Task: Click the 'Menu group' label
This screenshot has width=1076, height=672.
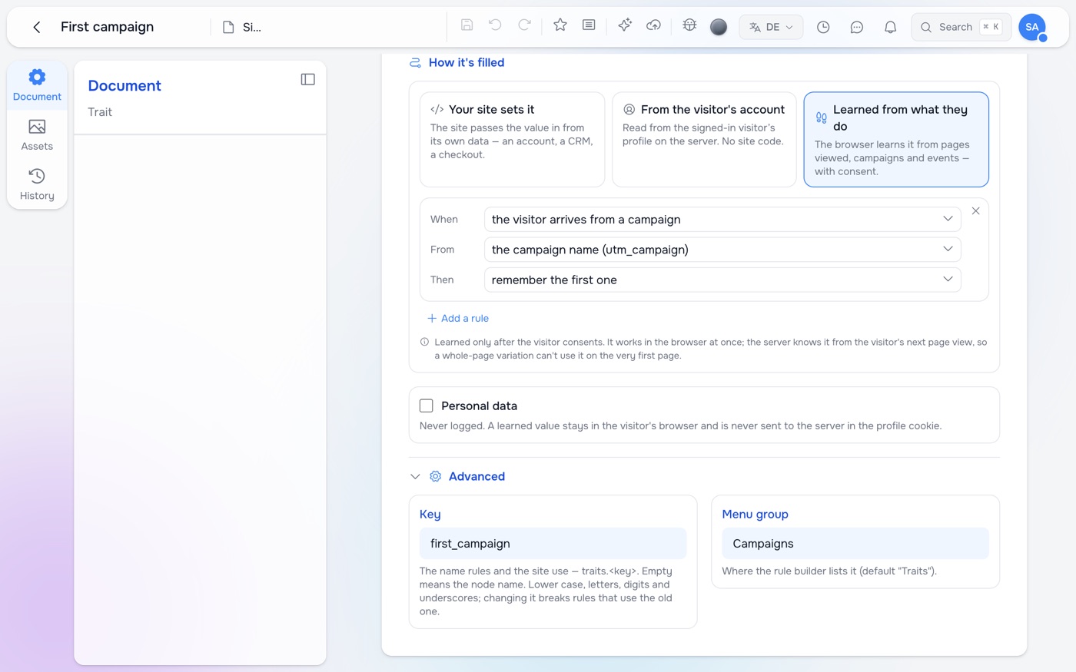Action: click(x=755, y=514)
